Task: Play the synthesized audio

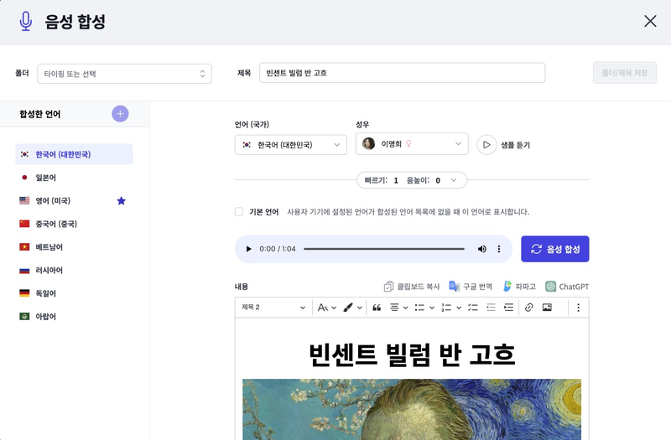Action: (x=248, y=249)
